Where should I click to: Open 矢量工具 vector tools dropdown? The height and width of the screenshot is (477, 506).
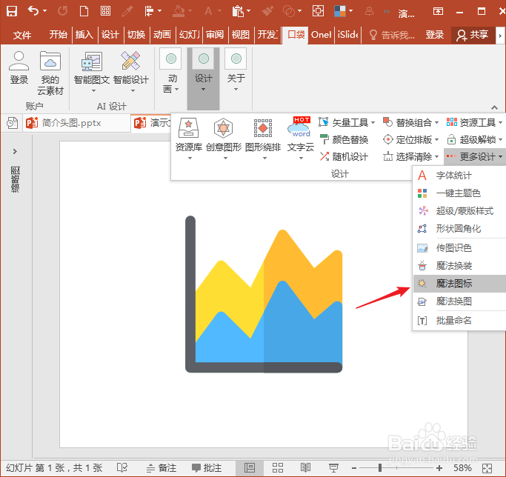(x=347, y=122)
